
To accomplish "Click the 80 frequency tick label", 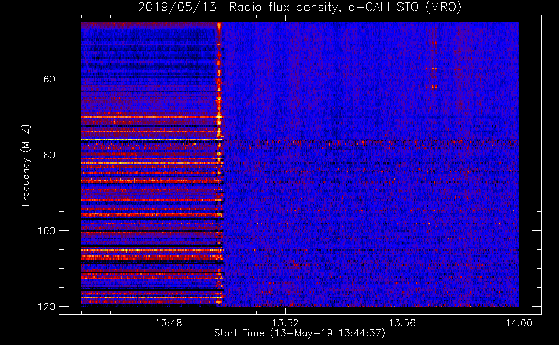I will (49, 155).
